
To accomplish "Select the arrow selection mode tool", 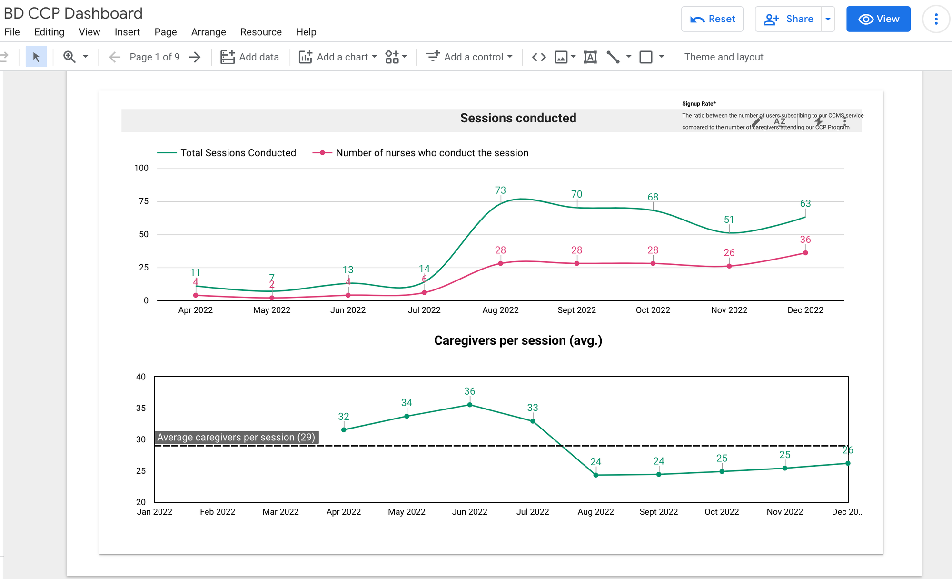I will (x=36, y=57).
